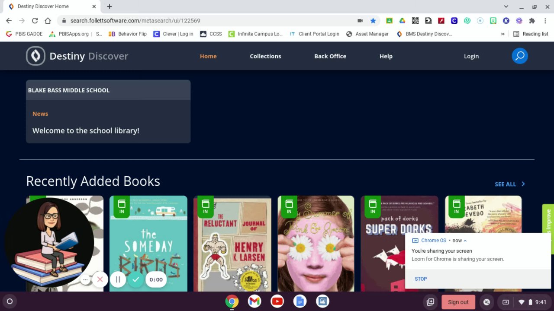Open Gmail from the shelf
Screen dimensions: 554x311
pyautogui.click(x=254, y=301)
